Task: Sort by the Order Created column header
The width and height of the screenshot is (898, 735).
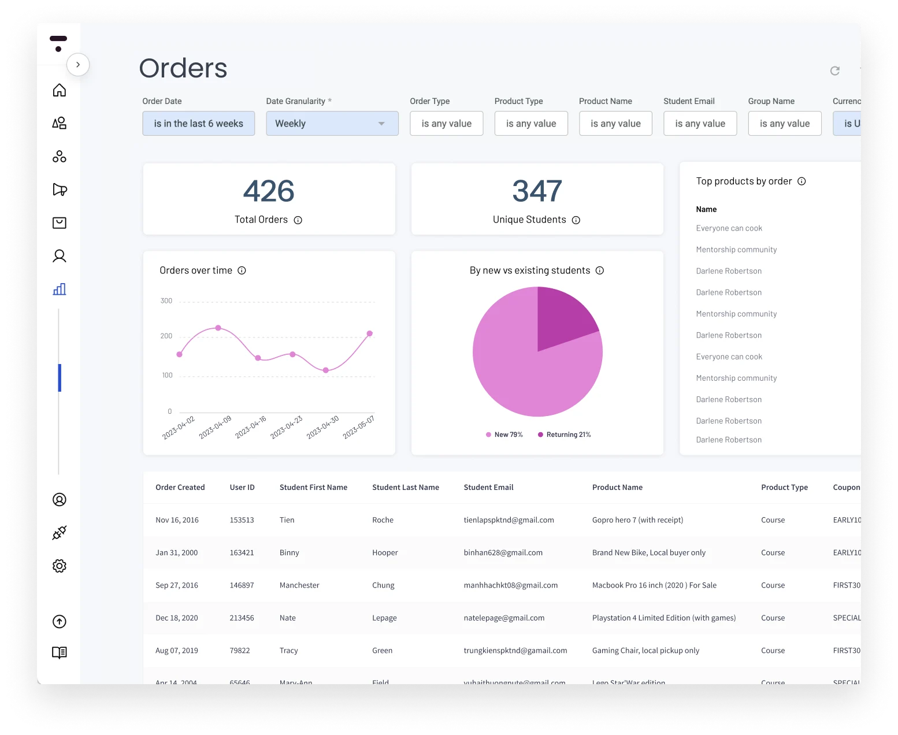Action: point(180,487)
